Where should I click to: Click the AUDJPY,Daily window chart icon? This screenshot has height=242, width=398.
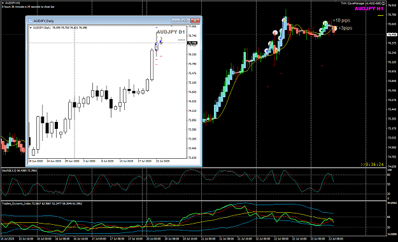(30, 21)
